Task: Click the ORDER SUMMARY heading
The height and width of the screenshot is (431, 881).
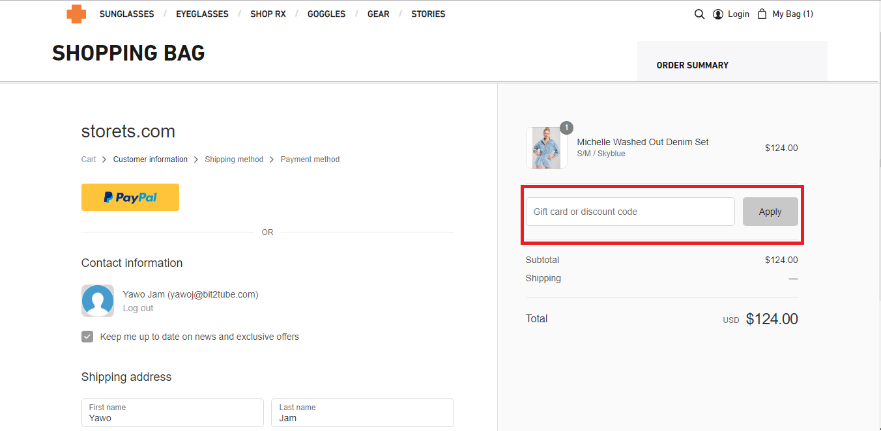Action: [692, 65]
